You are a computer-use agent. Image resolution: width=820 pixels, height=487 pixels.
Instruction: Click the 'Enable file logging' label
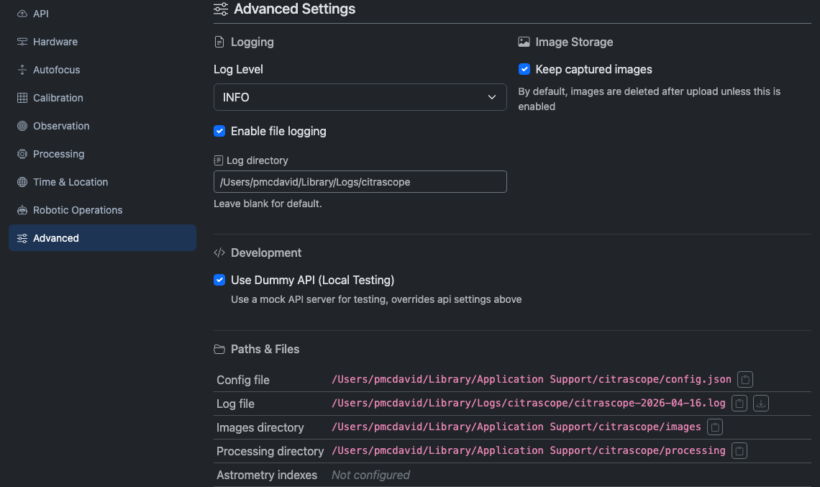[278, 132]
